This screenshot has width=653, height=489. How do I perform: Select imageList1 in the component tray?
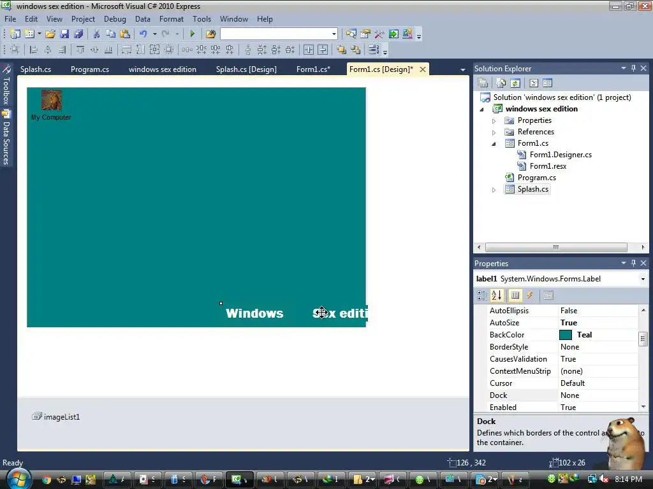click(56, 416)
